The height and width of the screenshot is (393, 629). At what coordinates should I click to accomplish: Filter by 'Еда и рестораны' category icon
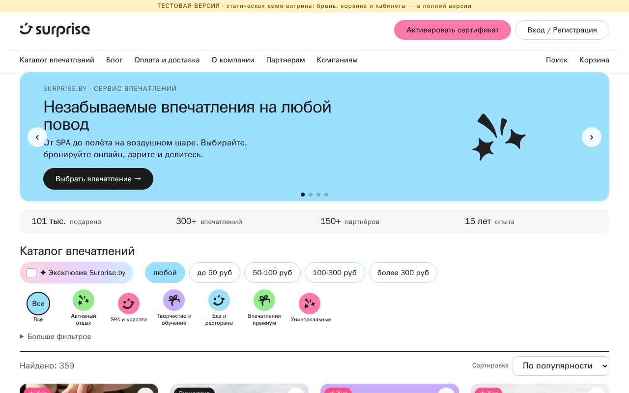point(219,300)
